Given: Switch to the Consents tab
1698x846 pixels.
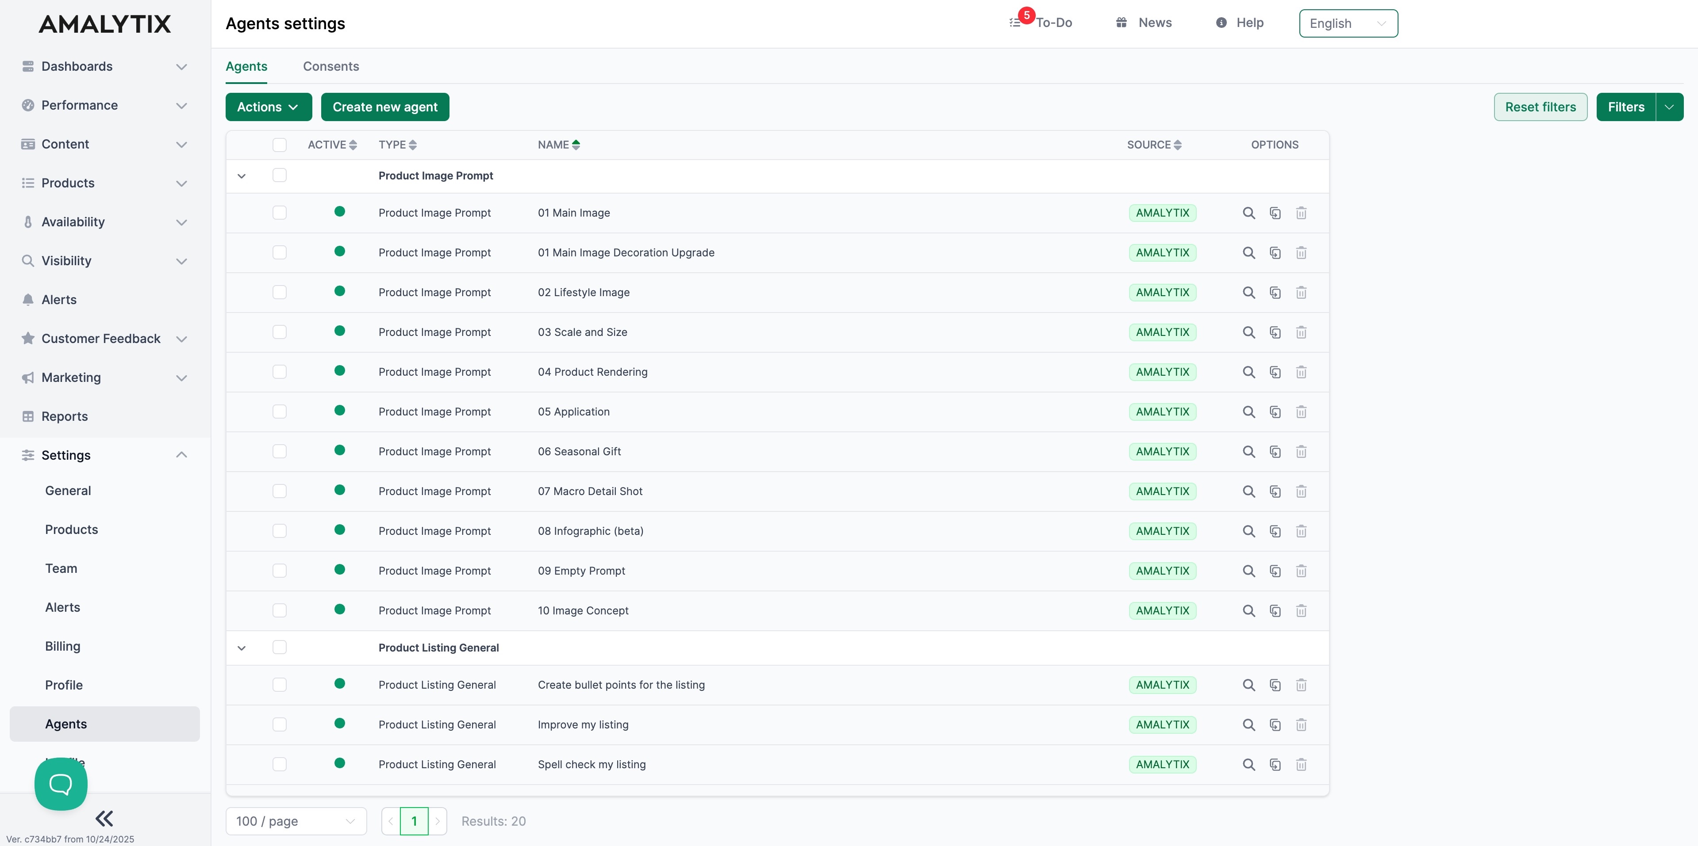Looking at the screenshot, I should click(x=331, y=66).
